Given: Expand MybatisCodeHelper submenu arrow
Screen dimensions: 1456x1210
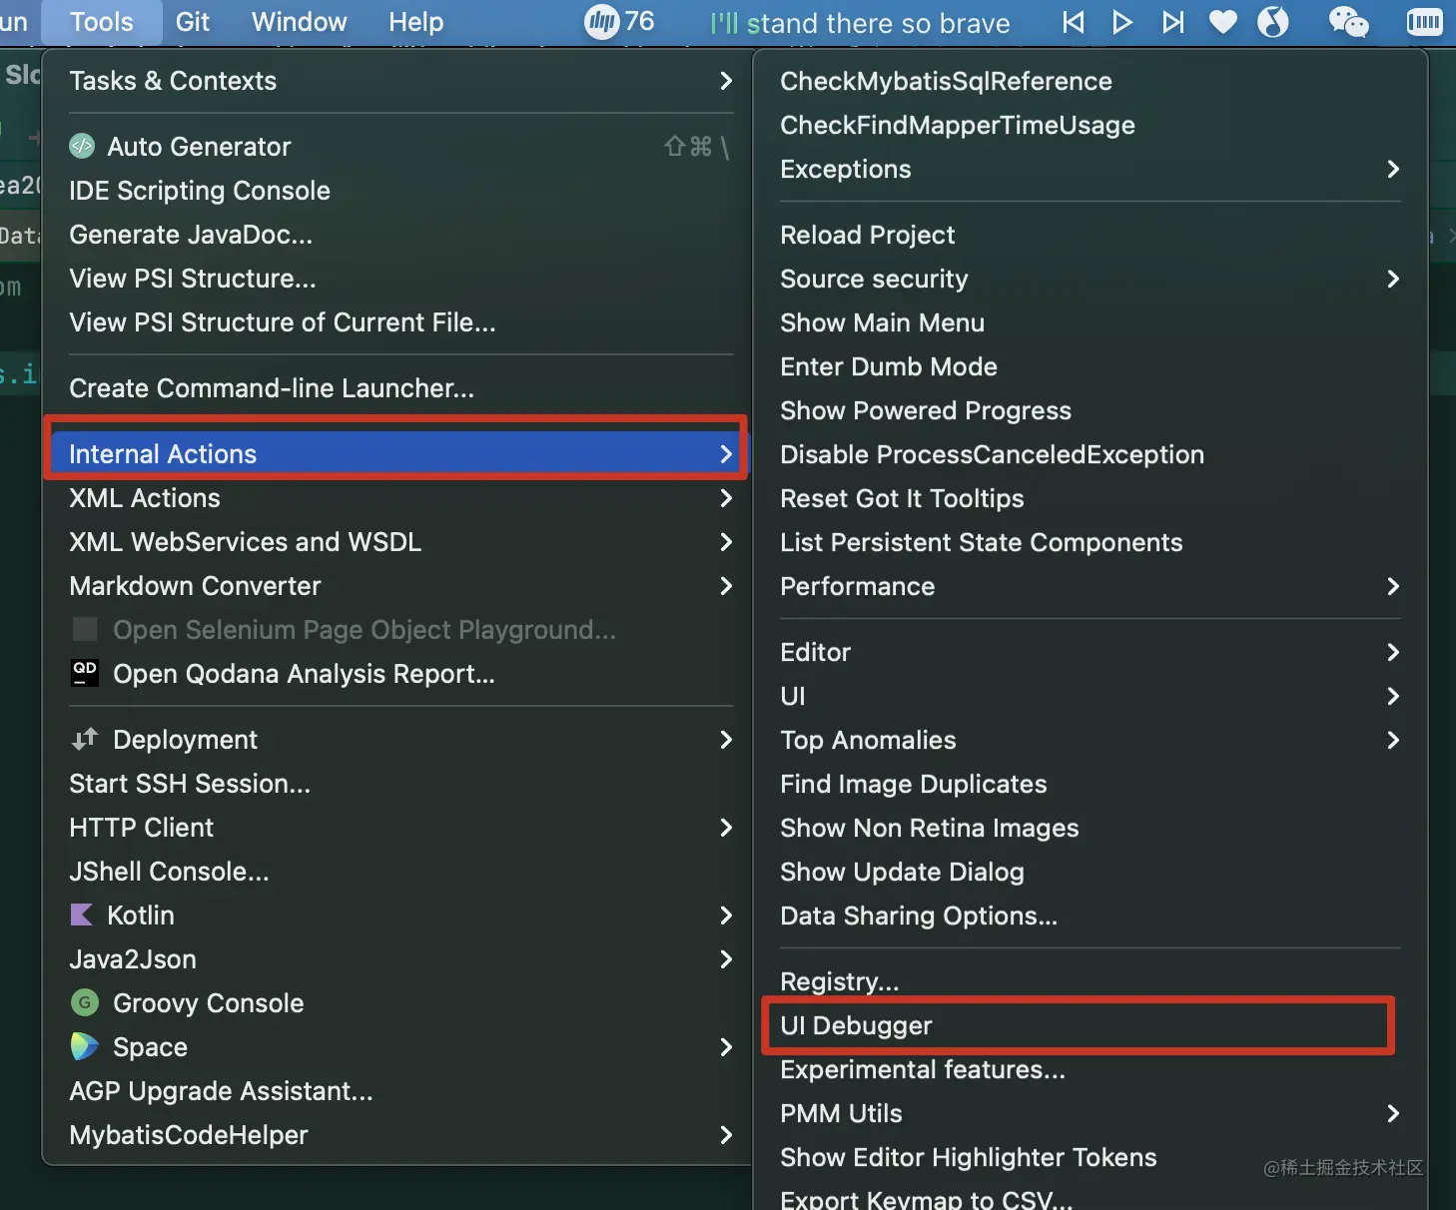Looking at the screenshot, I should tap(726, 1135).
